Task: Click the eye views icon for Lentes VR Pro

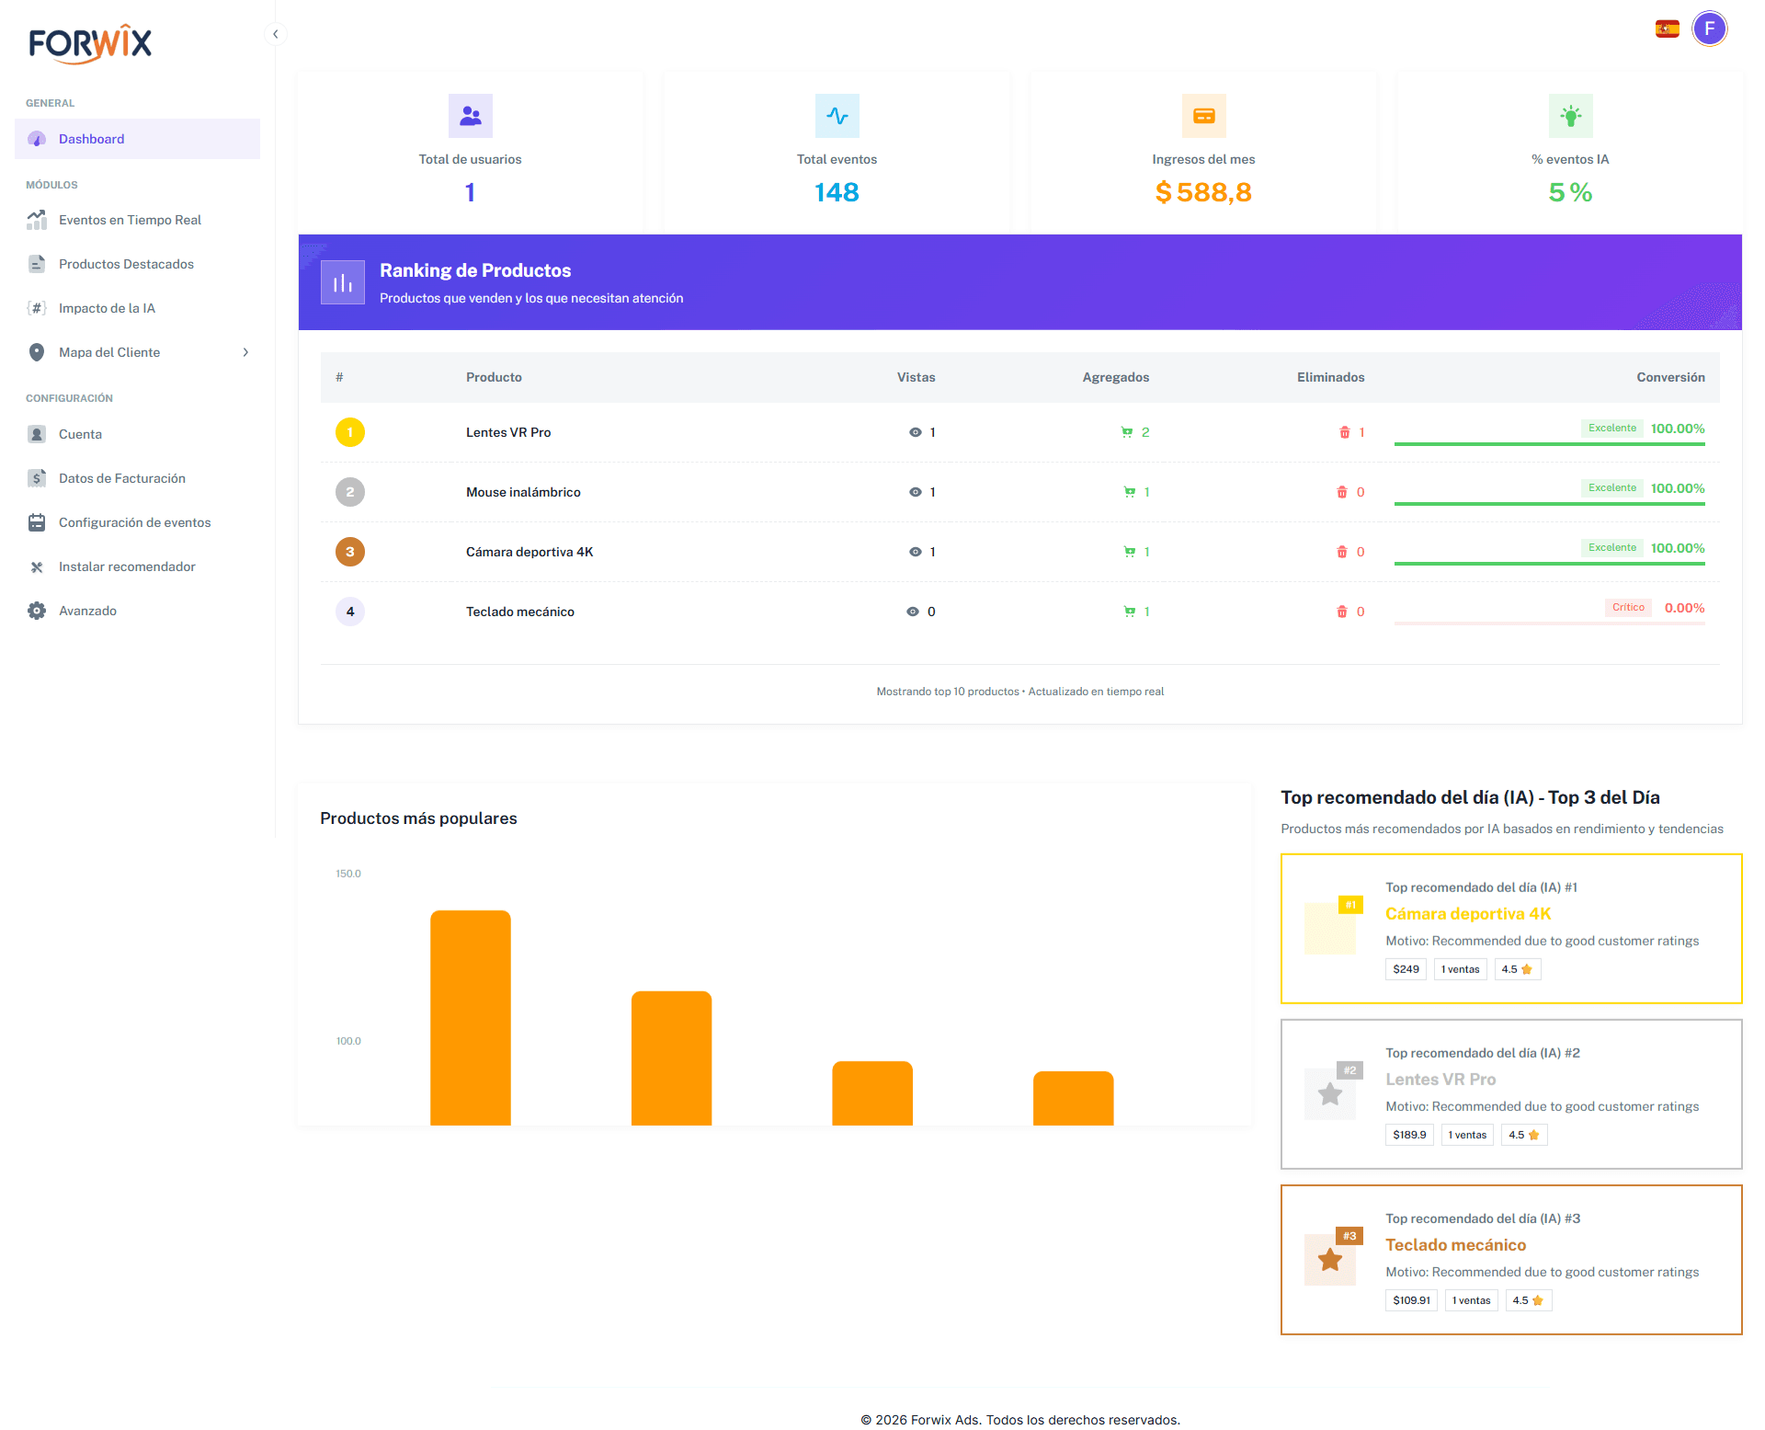Action: [x=915, y=432]
